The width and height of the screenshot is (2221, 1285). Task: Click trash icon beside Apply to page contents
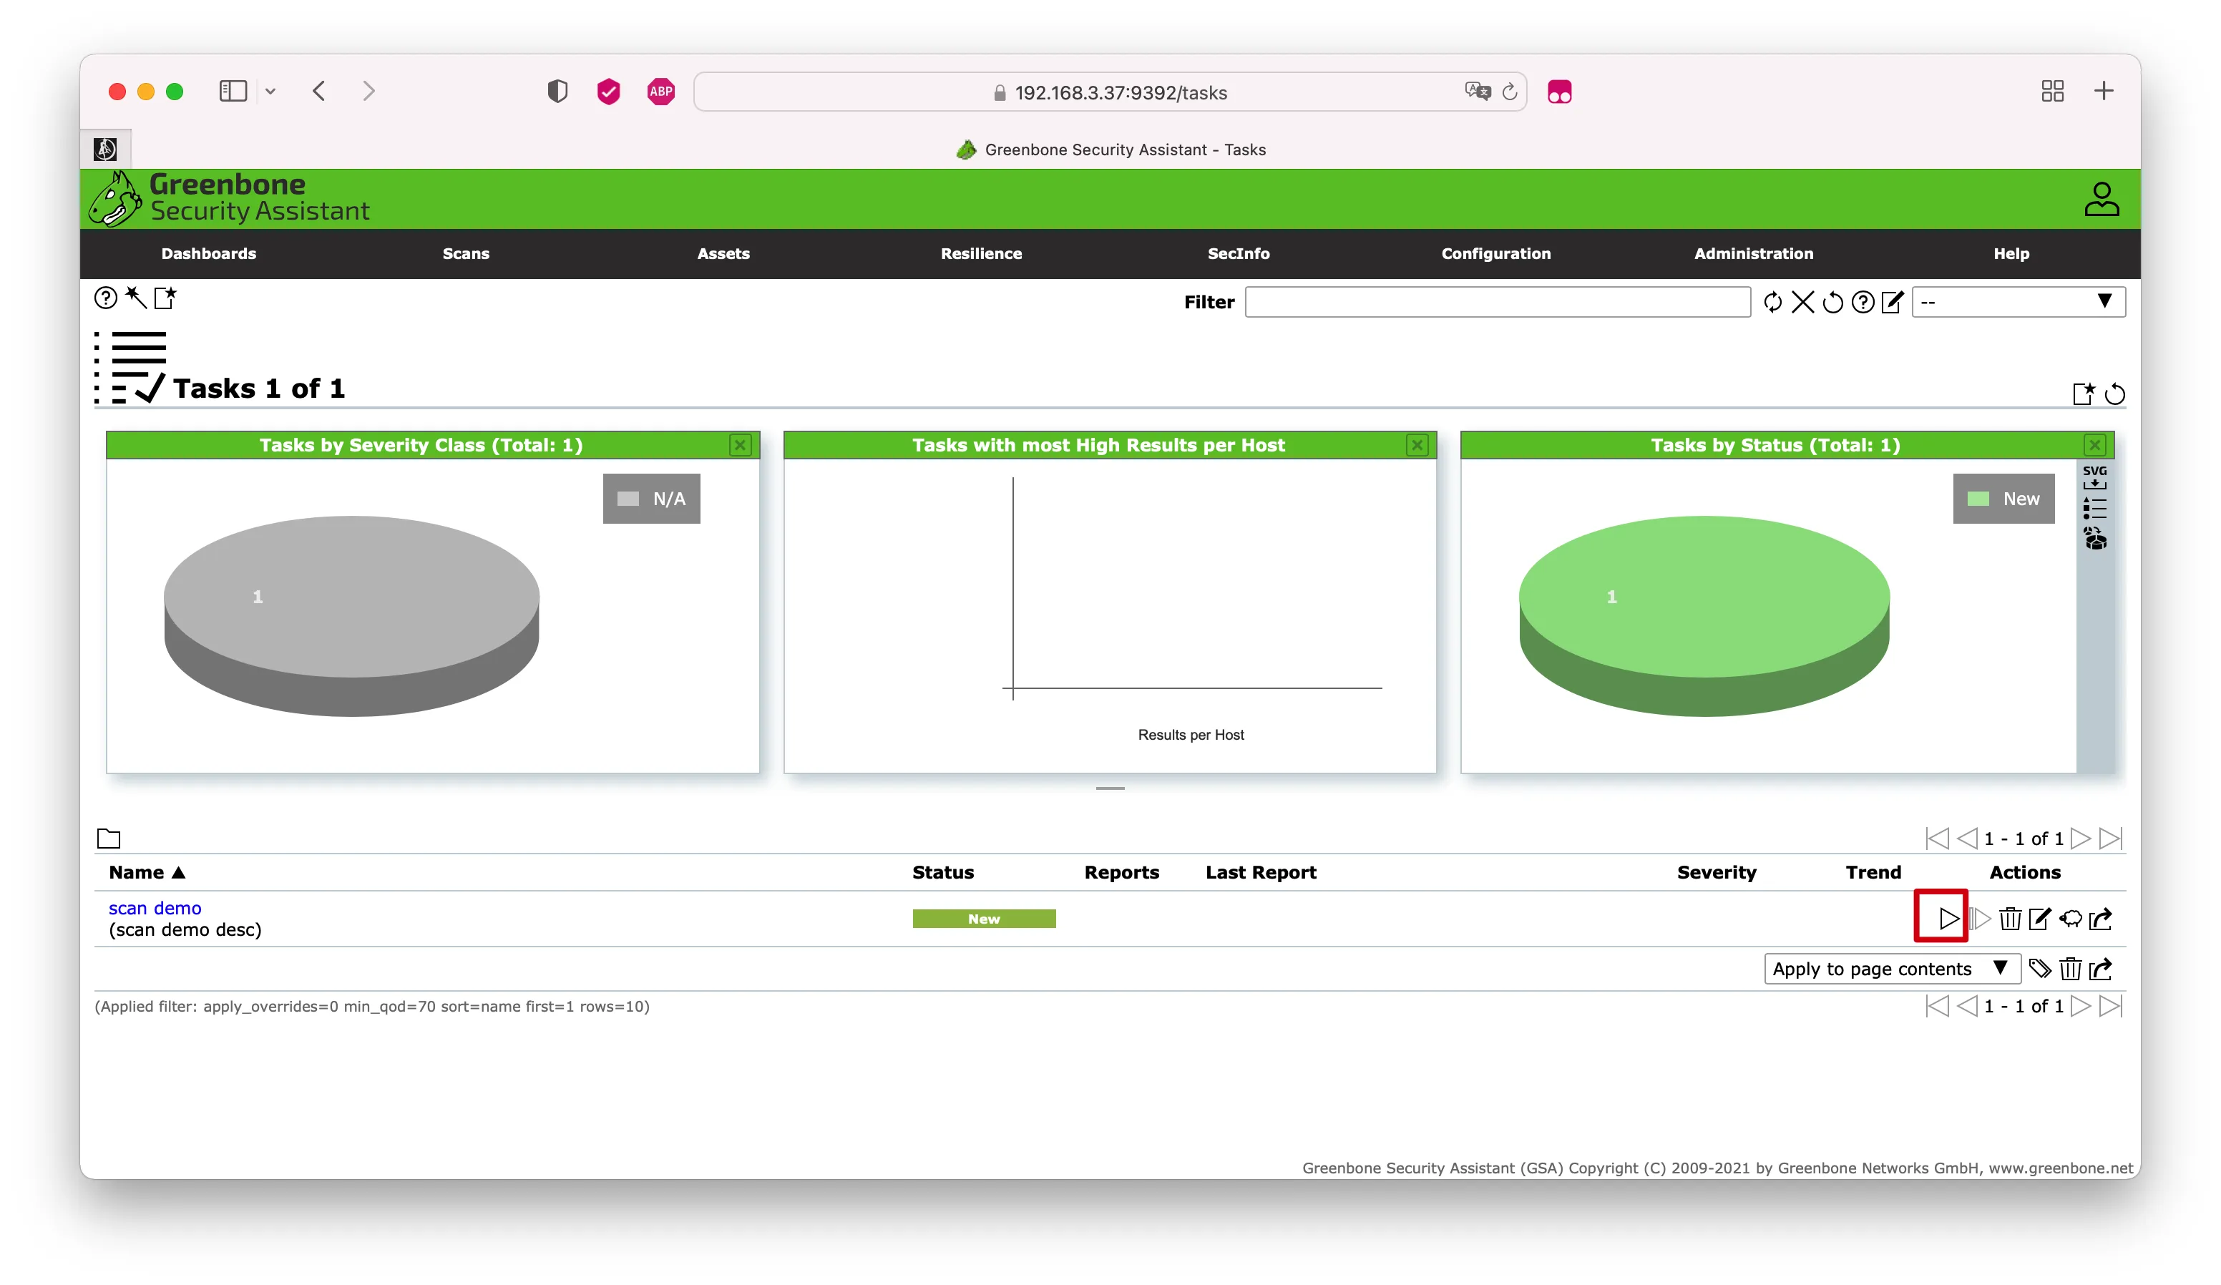point(2070,969)
